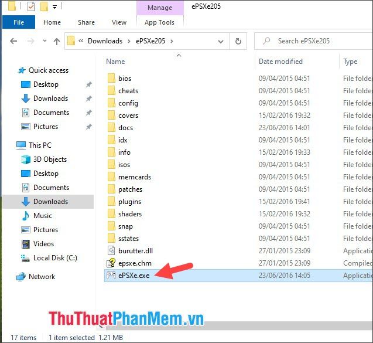Open the View ribbon tab
The height and width of the screenshot is (343, 373).
tap(119, 22)
